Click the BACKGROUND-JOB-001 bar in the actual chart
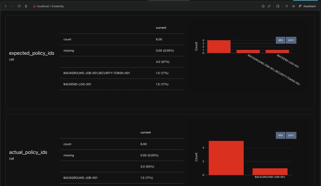Viewport: 321px width, 186px height. coord(270,172)
